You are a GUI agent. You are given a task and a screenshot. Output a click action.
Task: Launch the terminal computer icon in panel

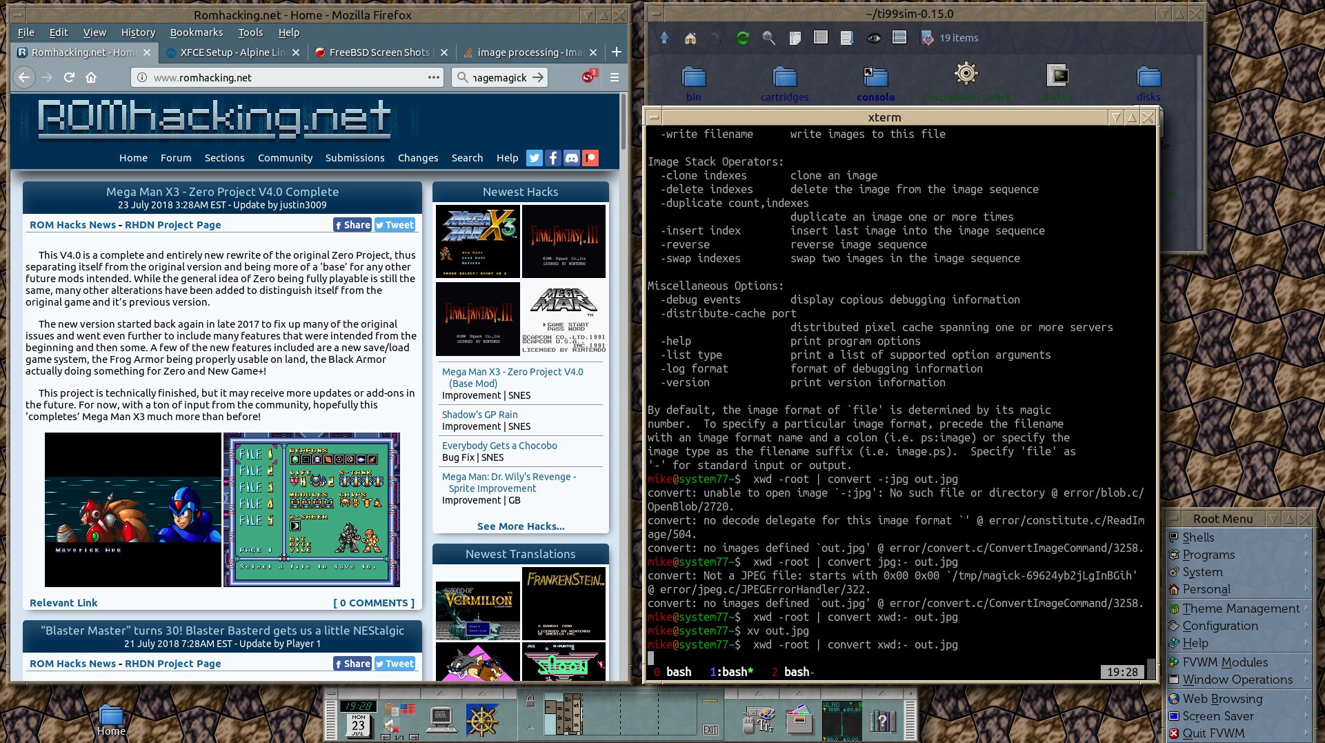coord(440,720)
